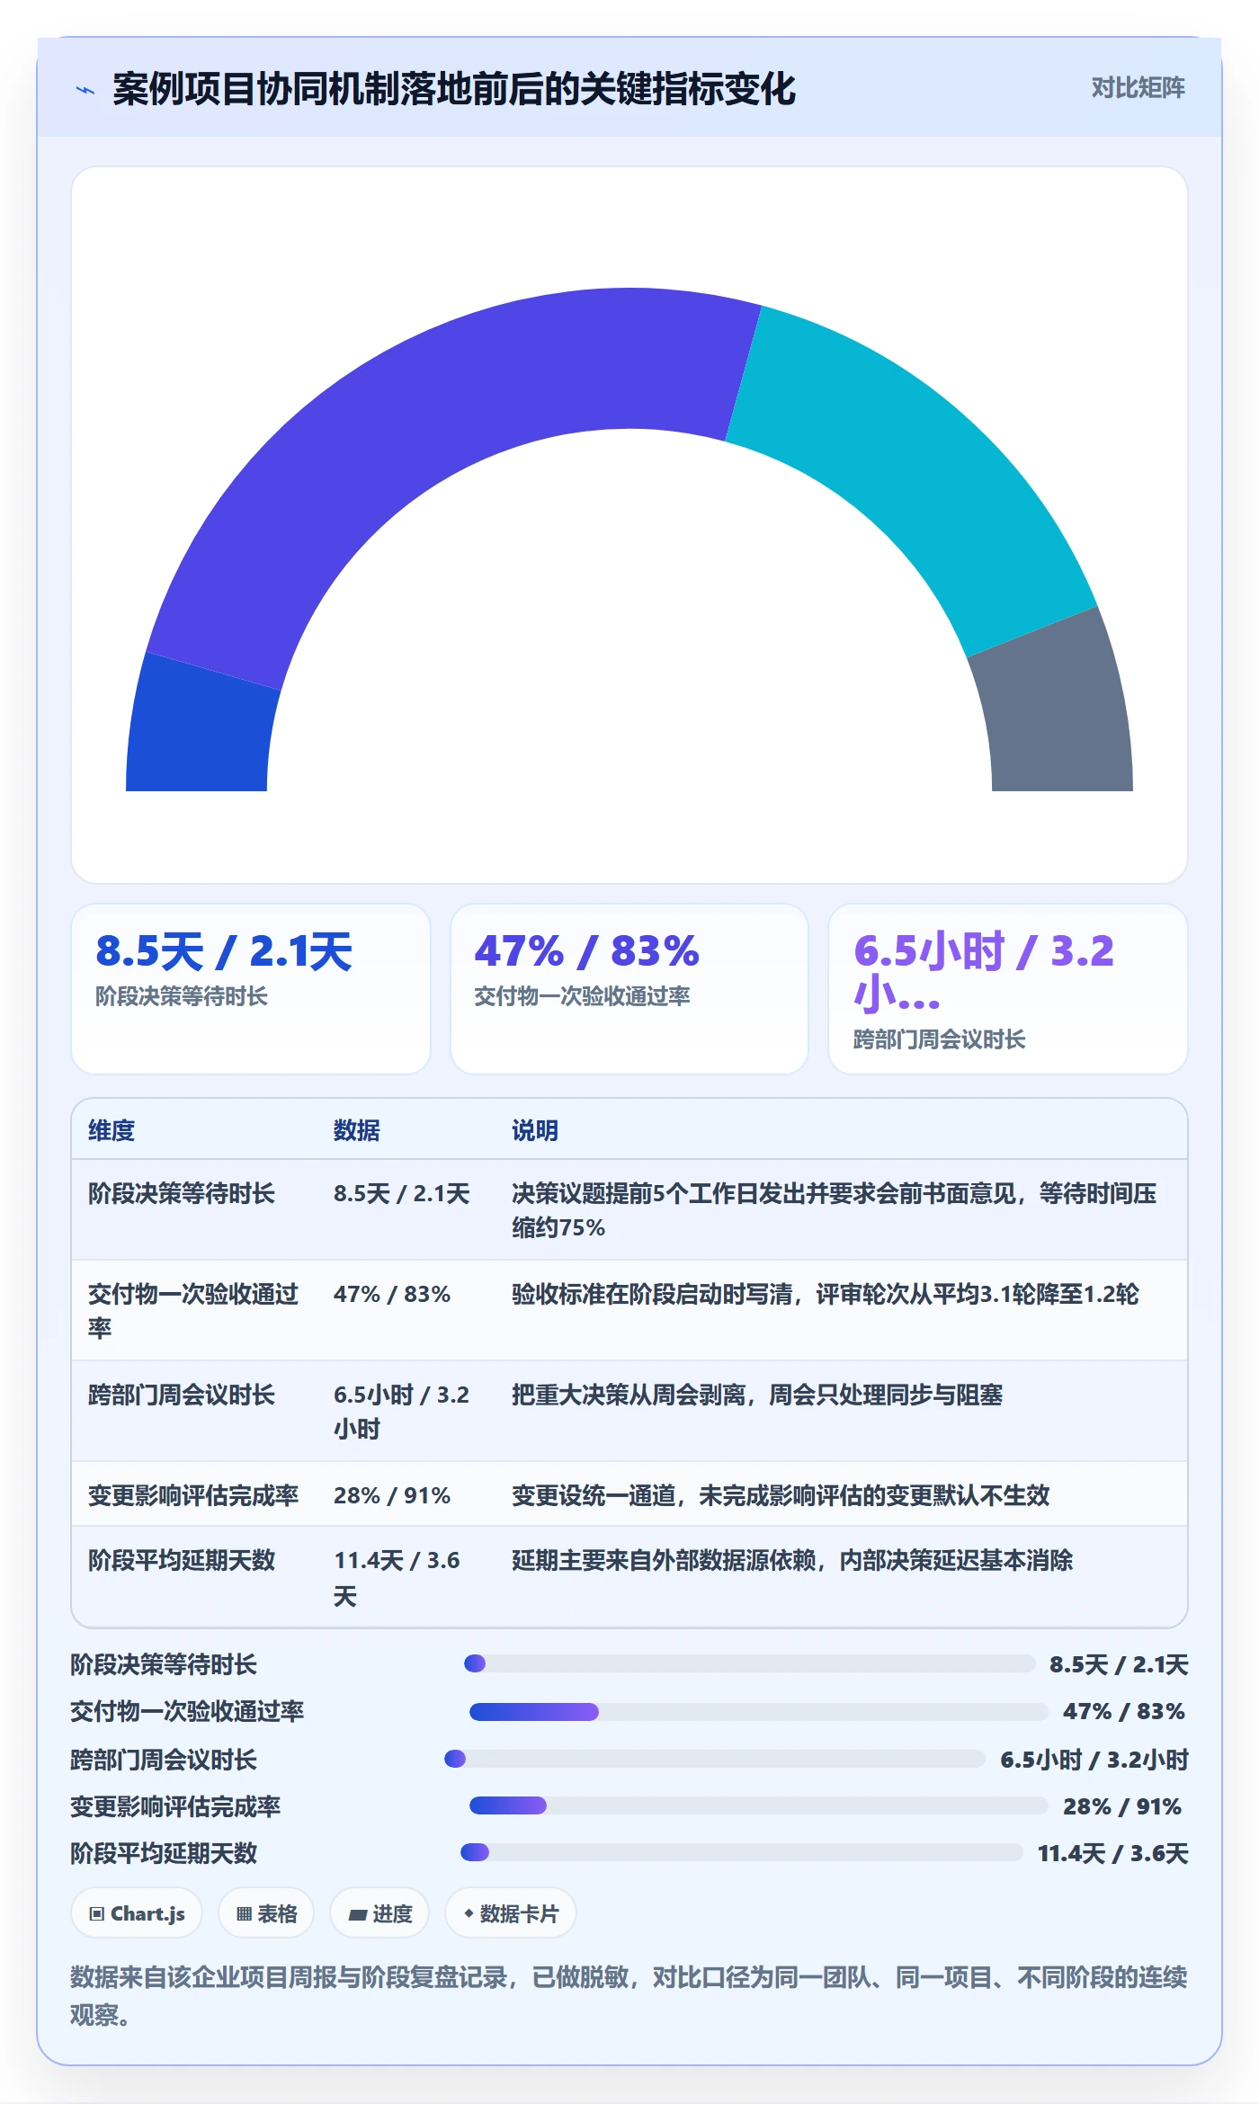Screen dimensions: 1259x2104
Task: Click the description '把重大决策从周会剥离，周会只处理同步与阻塞'
Action: tap(757, 1395)
